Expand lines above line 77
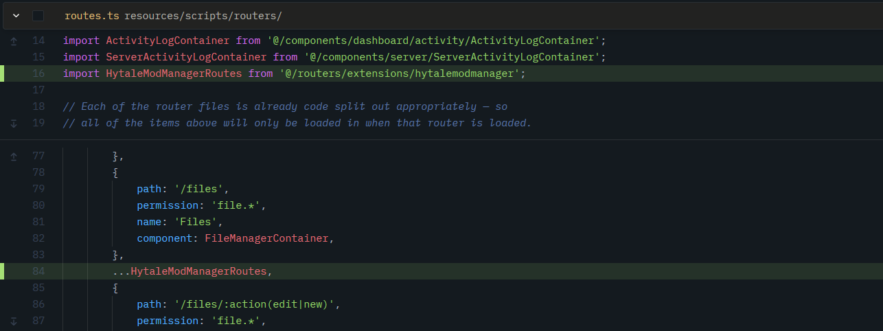Screen dimensions: 883x331 pyautogui.click(x=14, y=157)
